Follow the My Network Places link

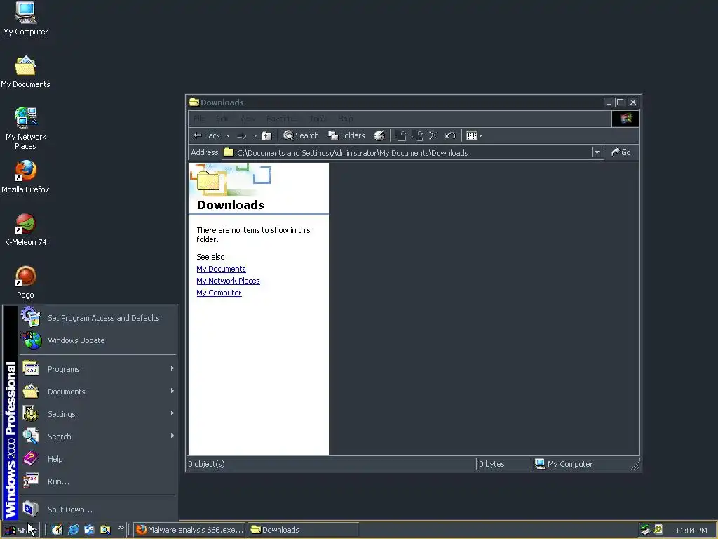228,281
